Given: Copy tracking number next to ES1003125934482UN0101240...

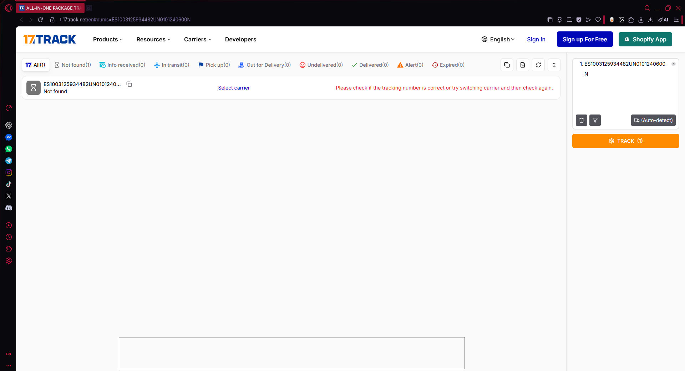Looking at the screenshot, I should tap(129, 85).
